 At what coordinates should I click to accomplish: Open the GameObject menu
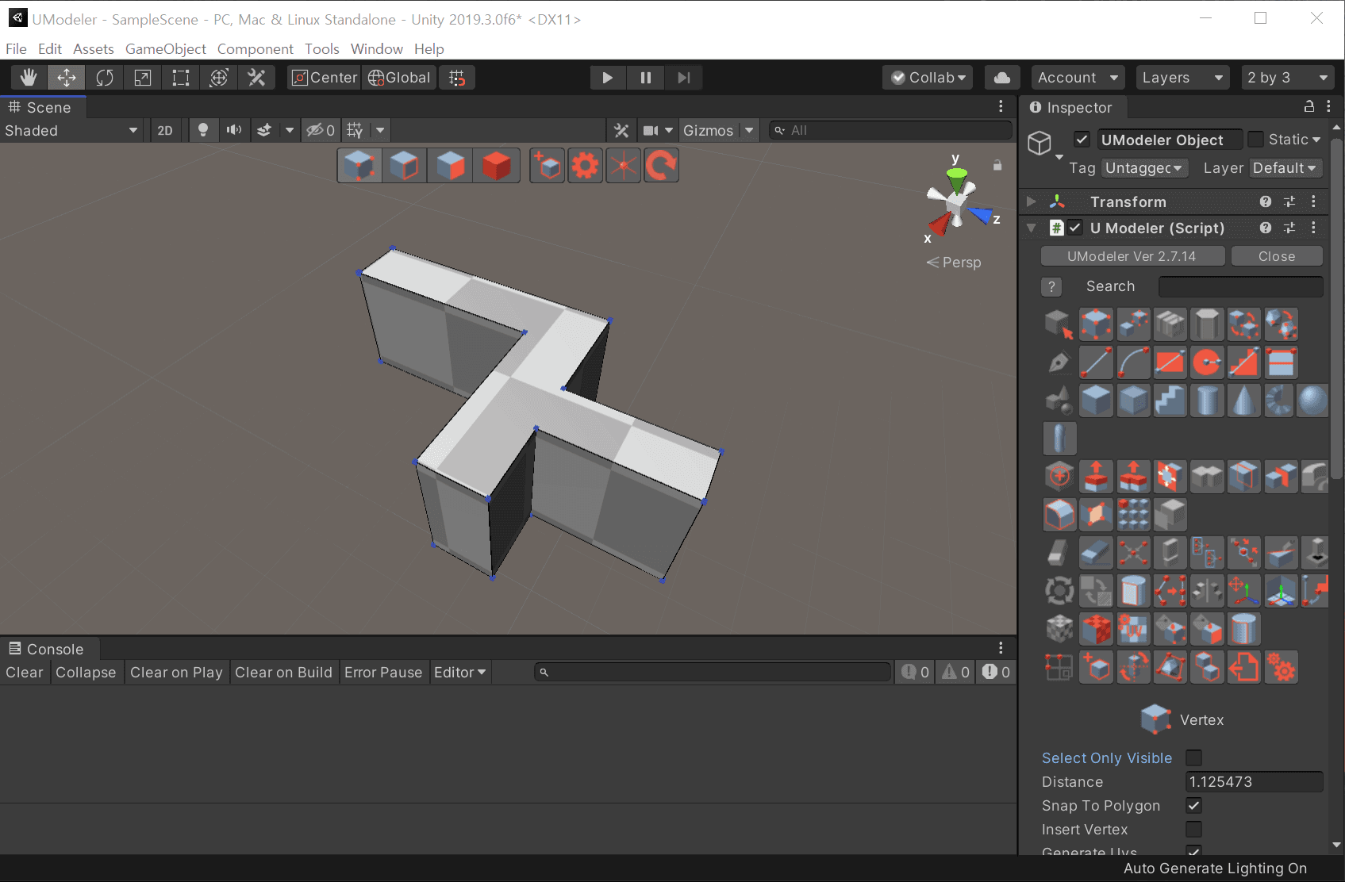click(x=166, y=48)
